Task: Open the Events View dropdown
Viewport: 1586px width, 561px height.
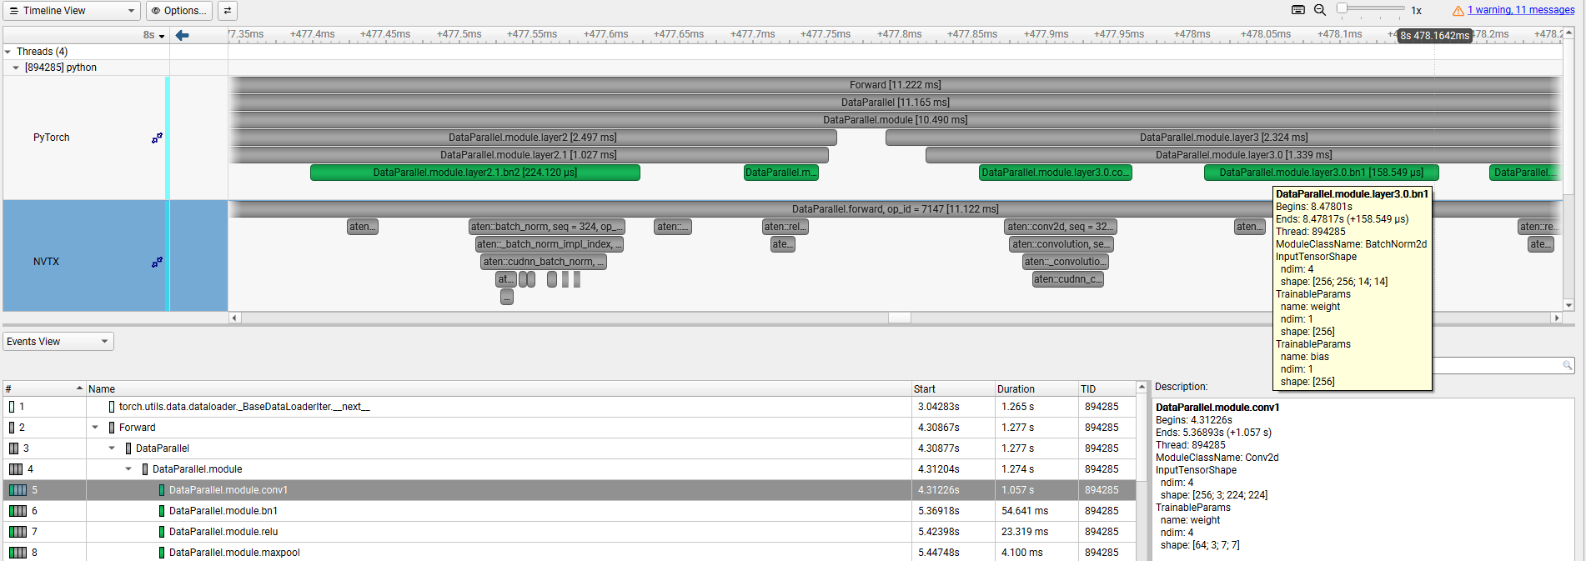Action: click(x=58, y=342)
